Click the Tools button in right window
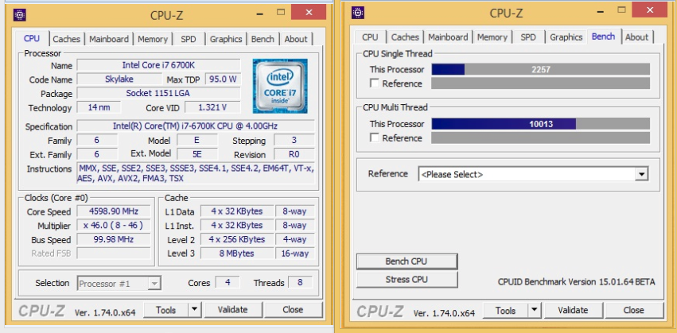The width and height of the screenshot is (677, 333). coord(505,310)
